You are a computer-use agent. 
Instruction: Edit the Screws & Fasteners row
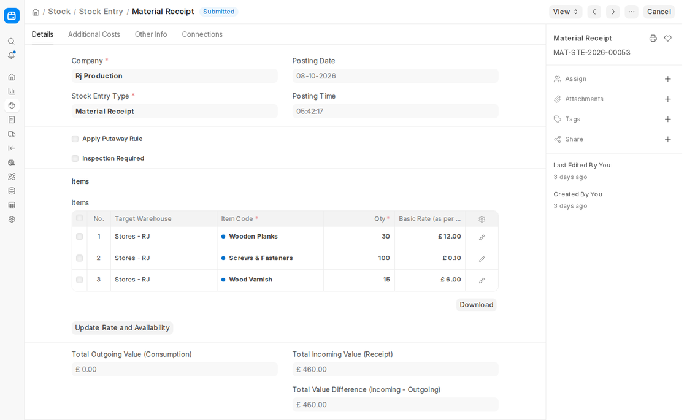482,259
